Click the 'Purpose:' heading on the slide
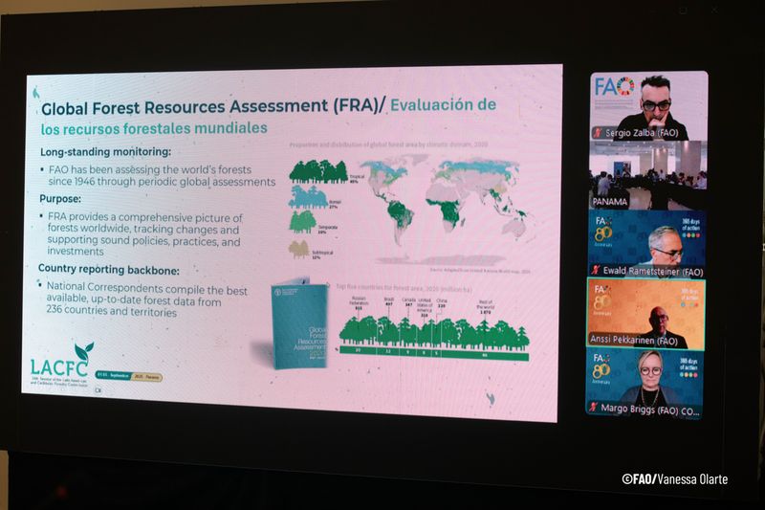 pyautogui.click(x=60, y=199)
